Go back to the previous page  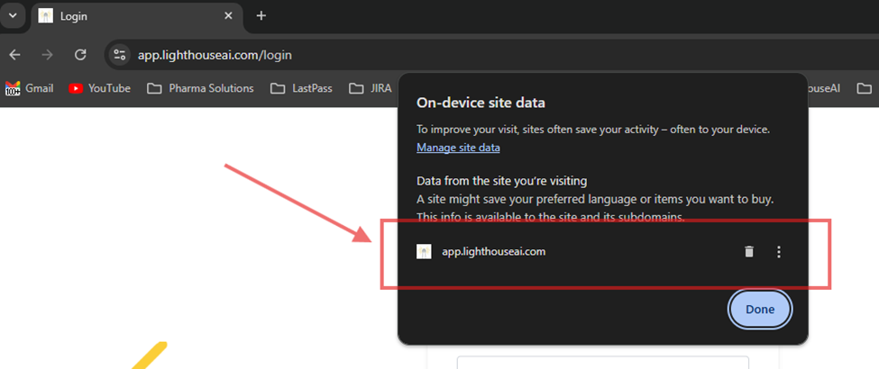14,55
